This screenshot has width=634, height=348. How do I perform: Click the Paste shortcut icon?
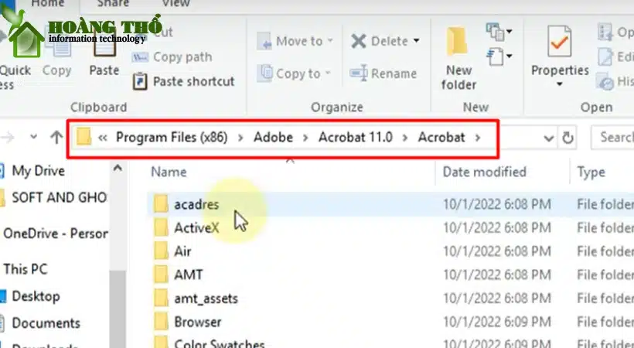pos(140,81)
